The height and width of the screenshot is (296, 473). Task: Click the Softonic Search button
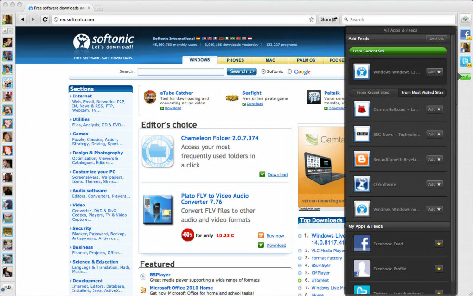click(x=242, y=71)
